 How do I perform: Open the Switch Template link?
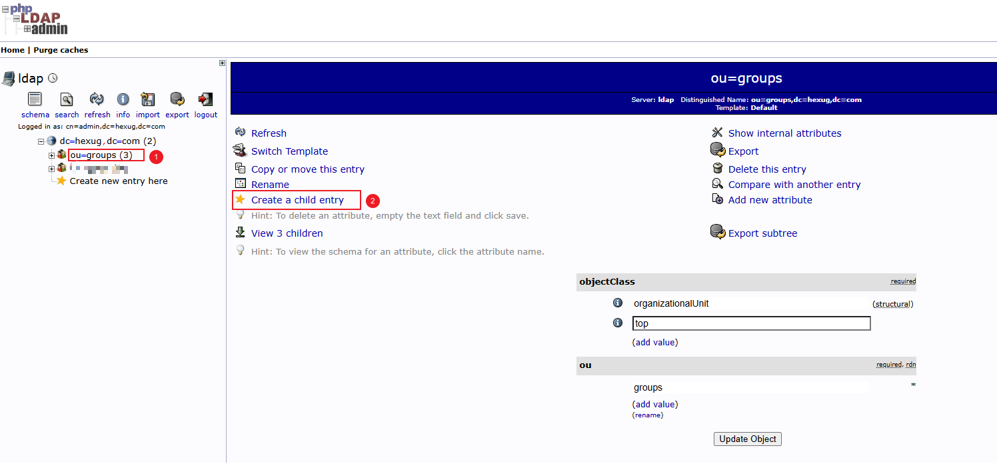pyautogui.click(x=289, y=151)
